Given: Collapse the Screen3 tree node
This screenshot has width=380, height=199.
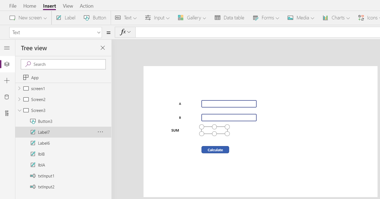Looking at the screenshot, I should click(19, 110).
